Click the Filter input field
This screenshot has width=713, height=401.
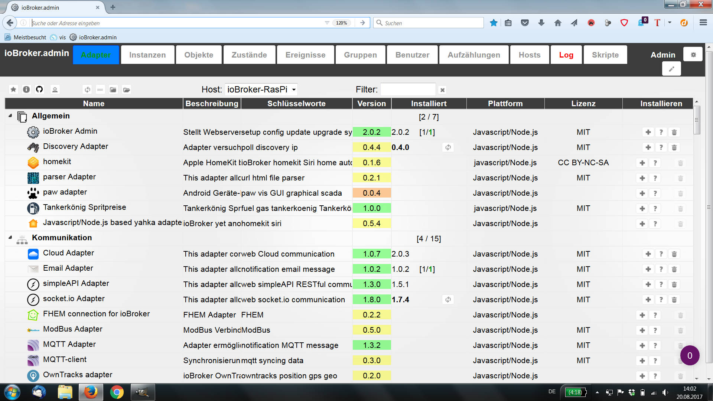[408, 89]
